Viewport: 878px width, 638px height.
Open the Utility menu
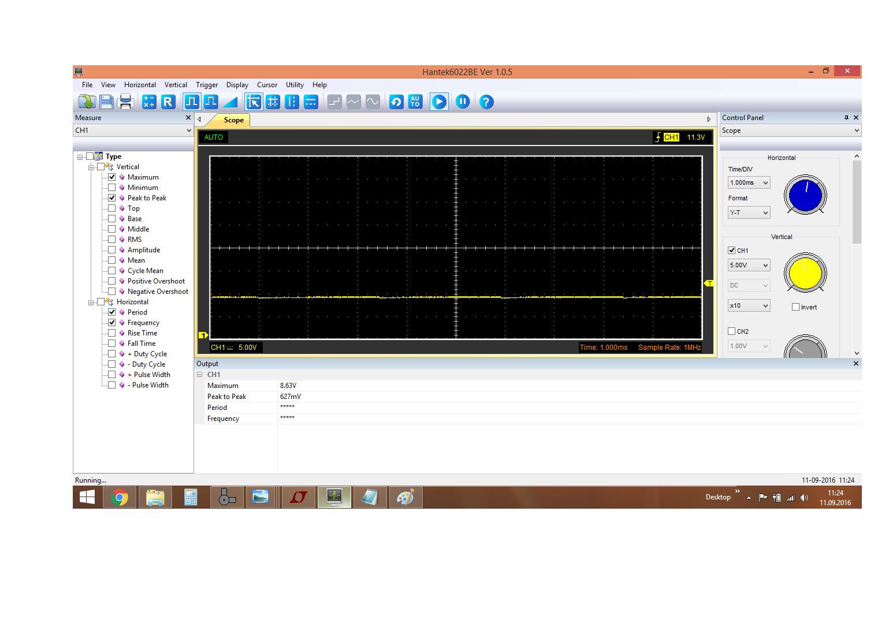coord(295,85)
